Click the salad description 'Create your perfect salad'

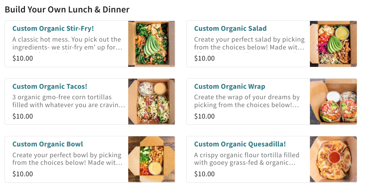coord(249,43)
